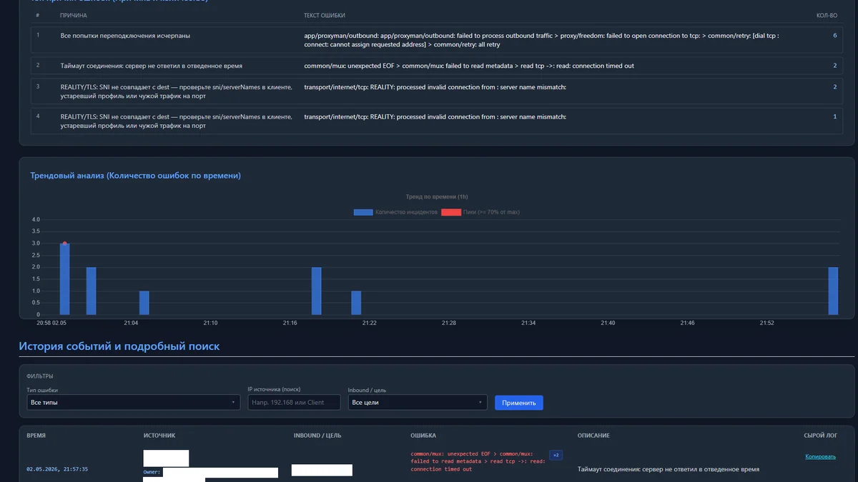The width and height of the screenshot is (858, 482).
Task: Click the 21:52 x-axis label
Action: pyautogui.click(x=766, y=323)
